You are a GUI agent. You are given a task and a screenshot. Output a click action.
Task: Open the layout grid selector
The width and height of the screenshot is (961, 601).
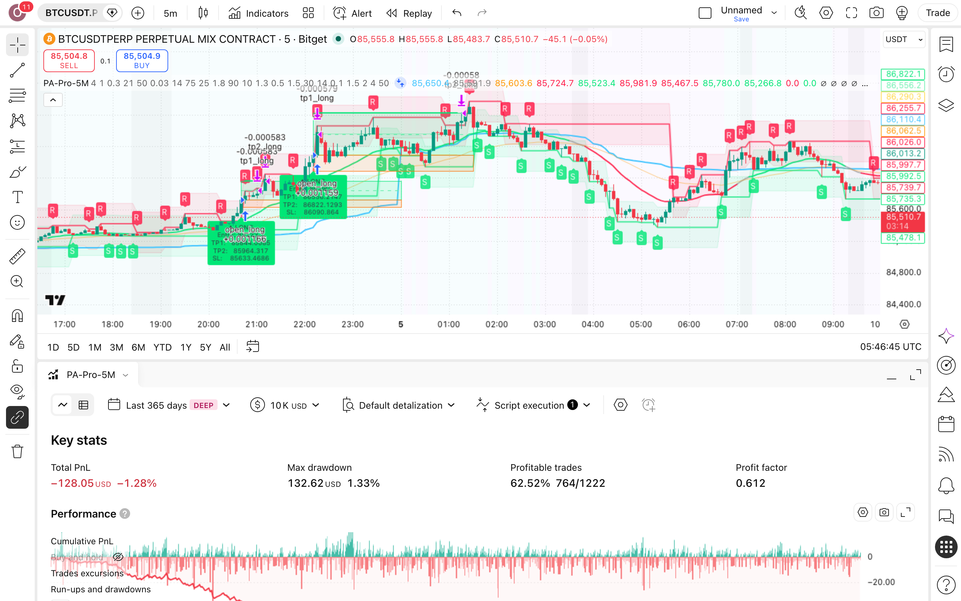(x=308, y=13)
